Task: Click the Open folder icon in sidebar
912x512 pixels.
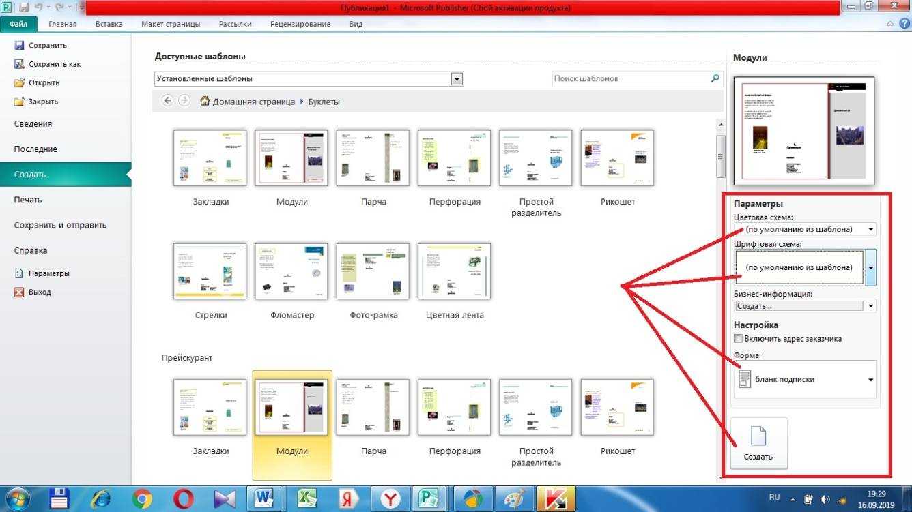Action: tap(19, 83)
